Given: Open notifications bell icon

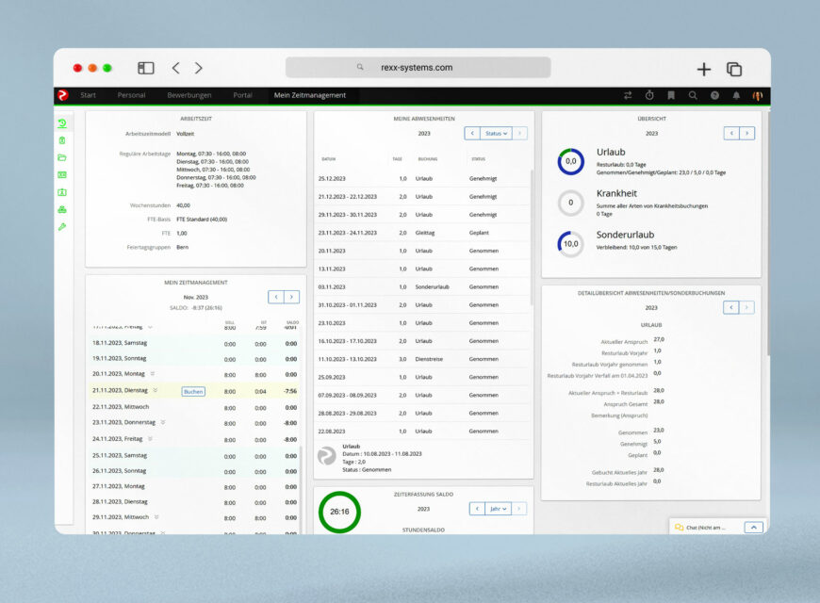Looking at the screenshot, I should click(736, 95).
